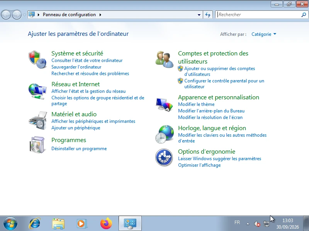Click Modifier la résolution de l'écran

[x=210, y=117]
